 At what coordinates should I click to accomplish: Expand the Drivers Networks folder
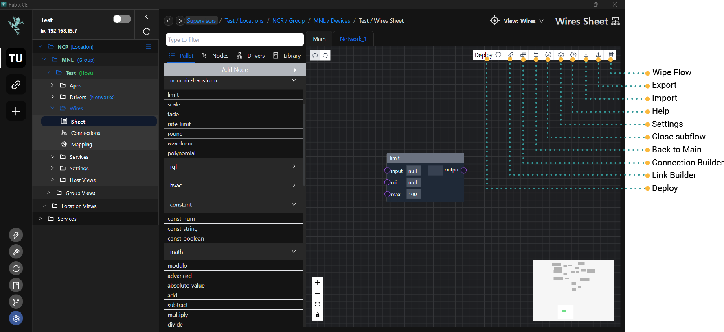[52, 97]
